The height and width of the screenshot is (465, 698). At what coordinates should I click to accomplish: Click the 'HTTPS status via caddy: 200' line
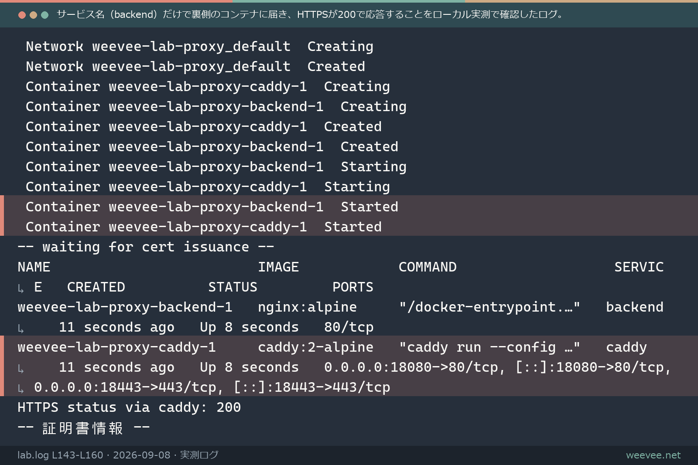(129, 407)
